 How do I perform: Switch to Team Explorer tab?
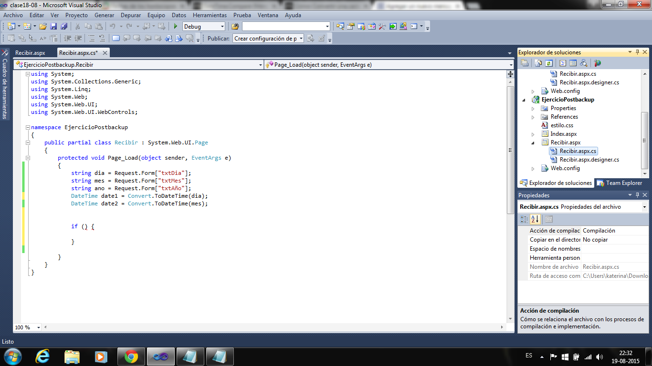[619, 183]
